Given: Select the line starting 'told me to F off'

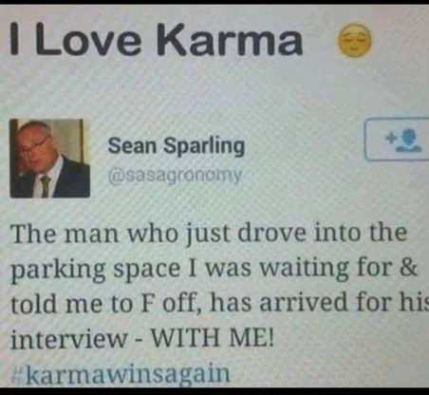Looking at the screenshot, I should [x=220, y=303].
